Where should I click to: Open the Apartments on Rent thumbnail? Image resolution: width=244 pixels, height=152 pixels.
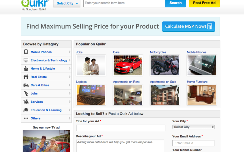tap(128, 95)
